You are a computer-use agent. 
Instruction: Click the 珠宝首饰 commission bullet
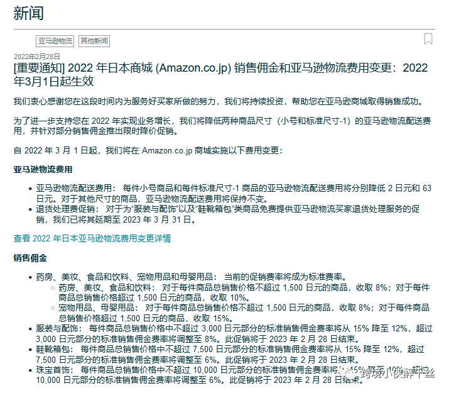click(x=188, y=375)
